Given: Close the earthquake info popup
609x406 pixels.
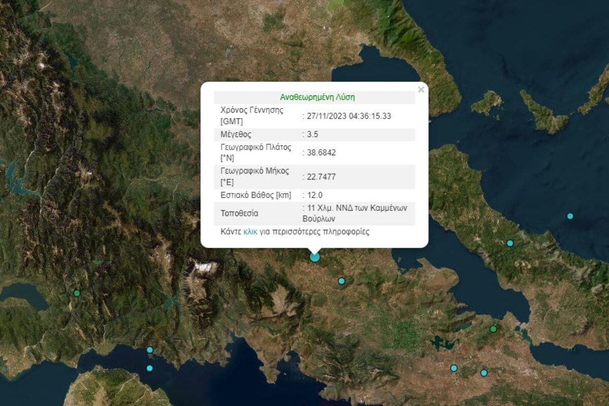Looking at the screenshot, I should coord(420,90).
